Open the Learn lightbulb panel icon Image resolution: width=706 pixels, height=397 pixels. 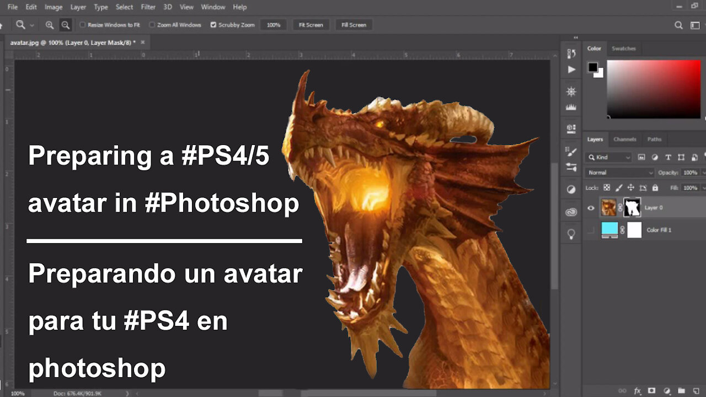coord(571,234)
